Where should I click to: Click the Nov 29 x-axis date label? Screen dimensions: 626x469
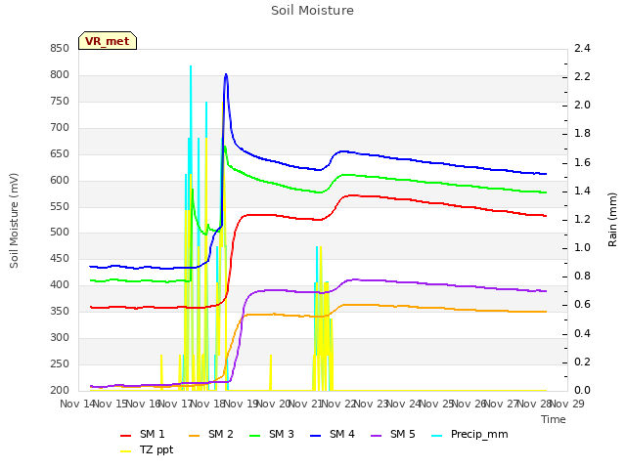coord(567,404)
